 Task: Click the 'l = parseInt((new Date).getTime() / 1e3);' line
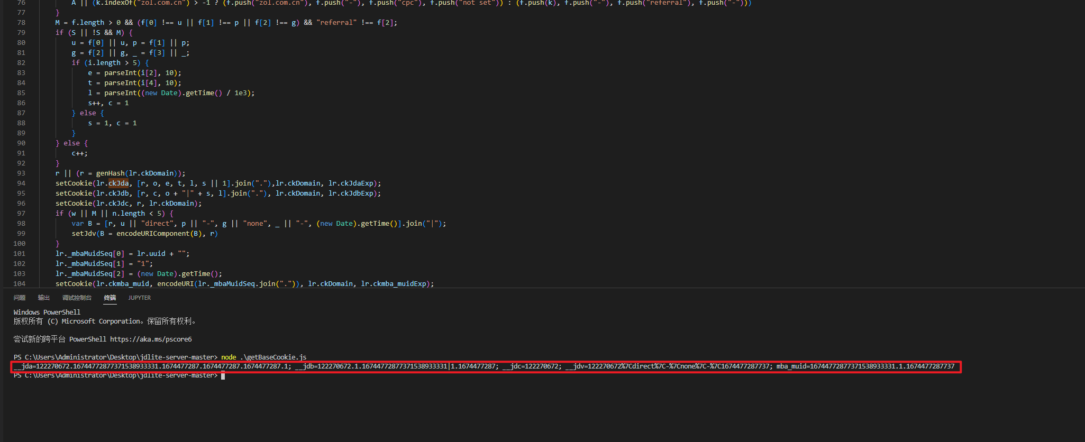pyautogui.click(x=171, y=93)
